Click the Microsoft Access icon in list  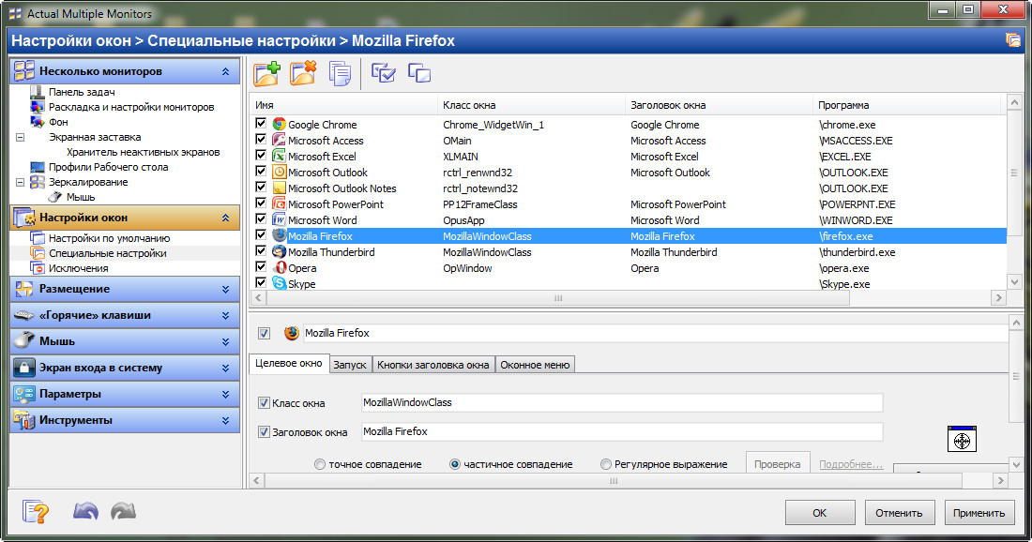tap(279, 140)
